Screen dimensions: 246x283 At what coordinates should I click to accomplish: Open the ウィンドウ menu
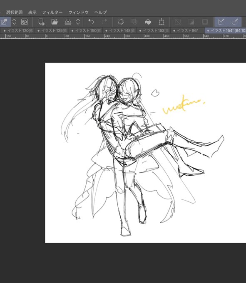pyautogui.click(x=78, y=12)
